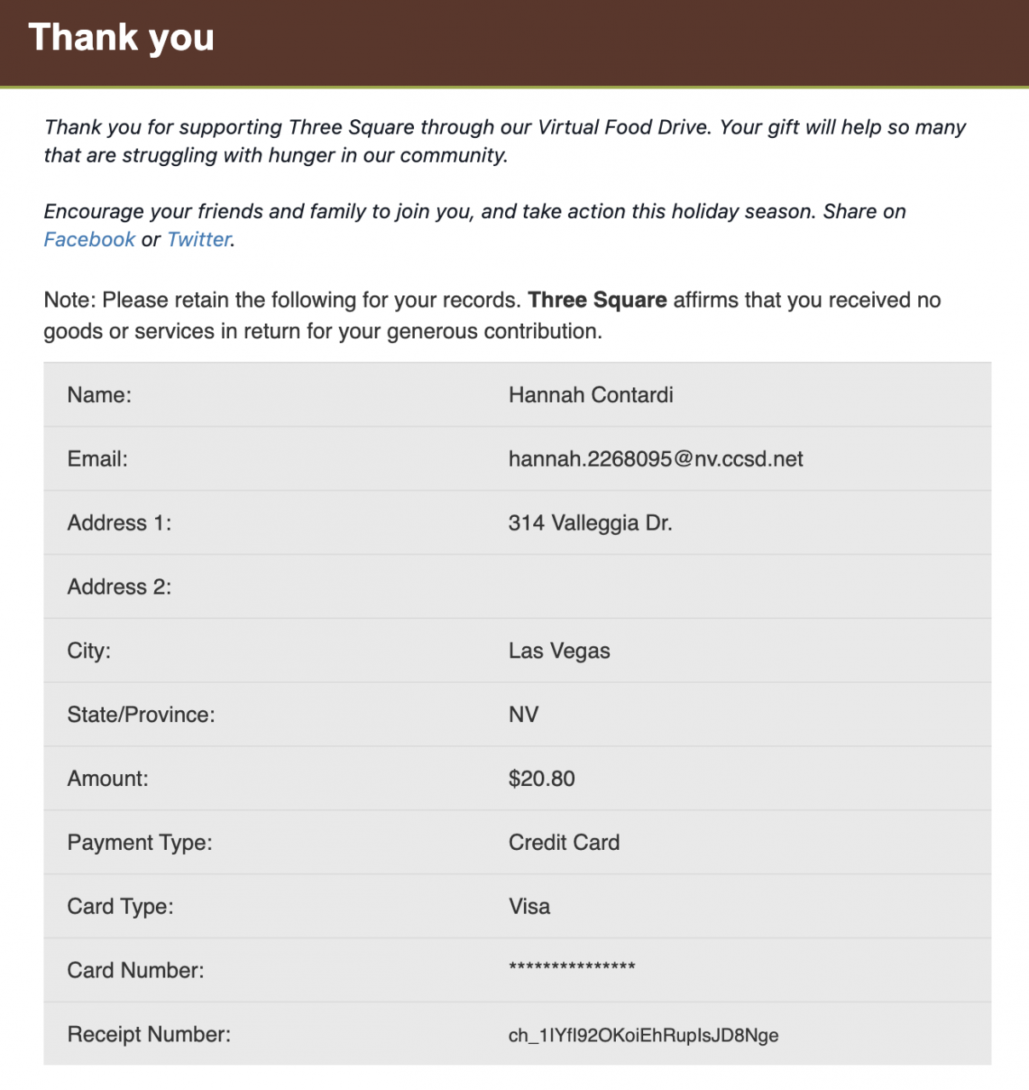Click the state value NV
This screenshot has width=1029, height=1090.
523,714
